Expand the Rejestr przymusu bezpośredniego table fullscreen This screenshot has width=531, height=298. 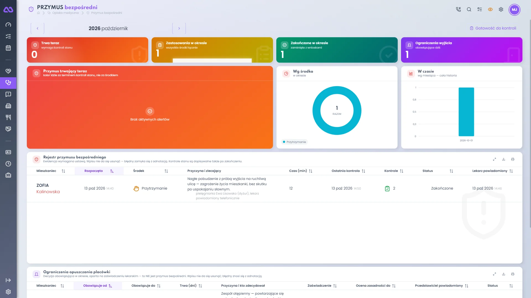pyautogui.click(x=494, y=159)
